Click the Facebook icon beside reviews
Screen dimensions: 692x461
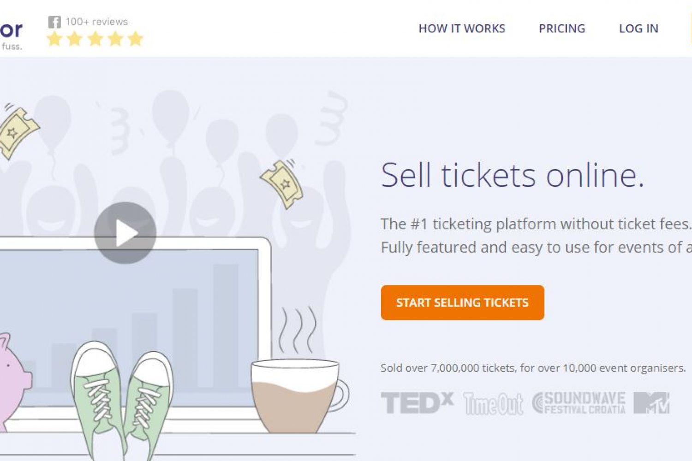click(x=54, y=22)
